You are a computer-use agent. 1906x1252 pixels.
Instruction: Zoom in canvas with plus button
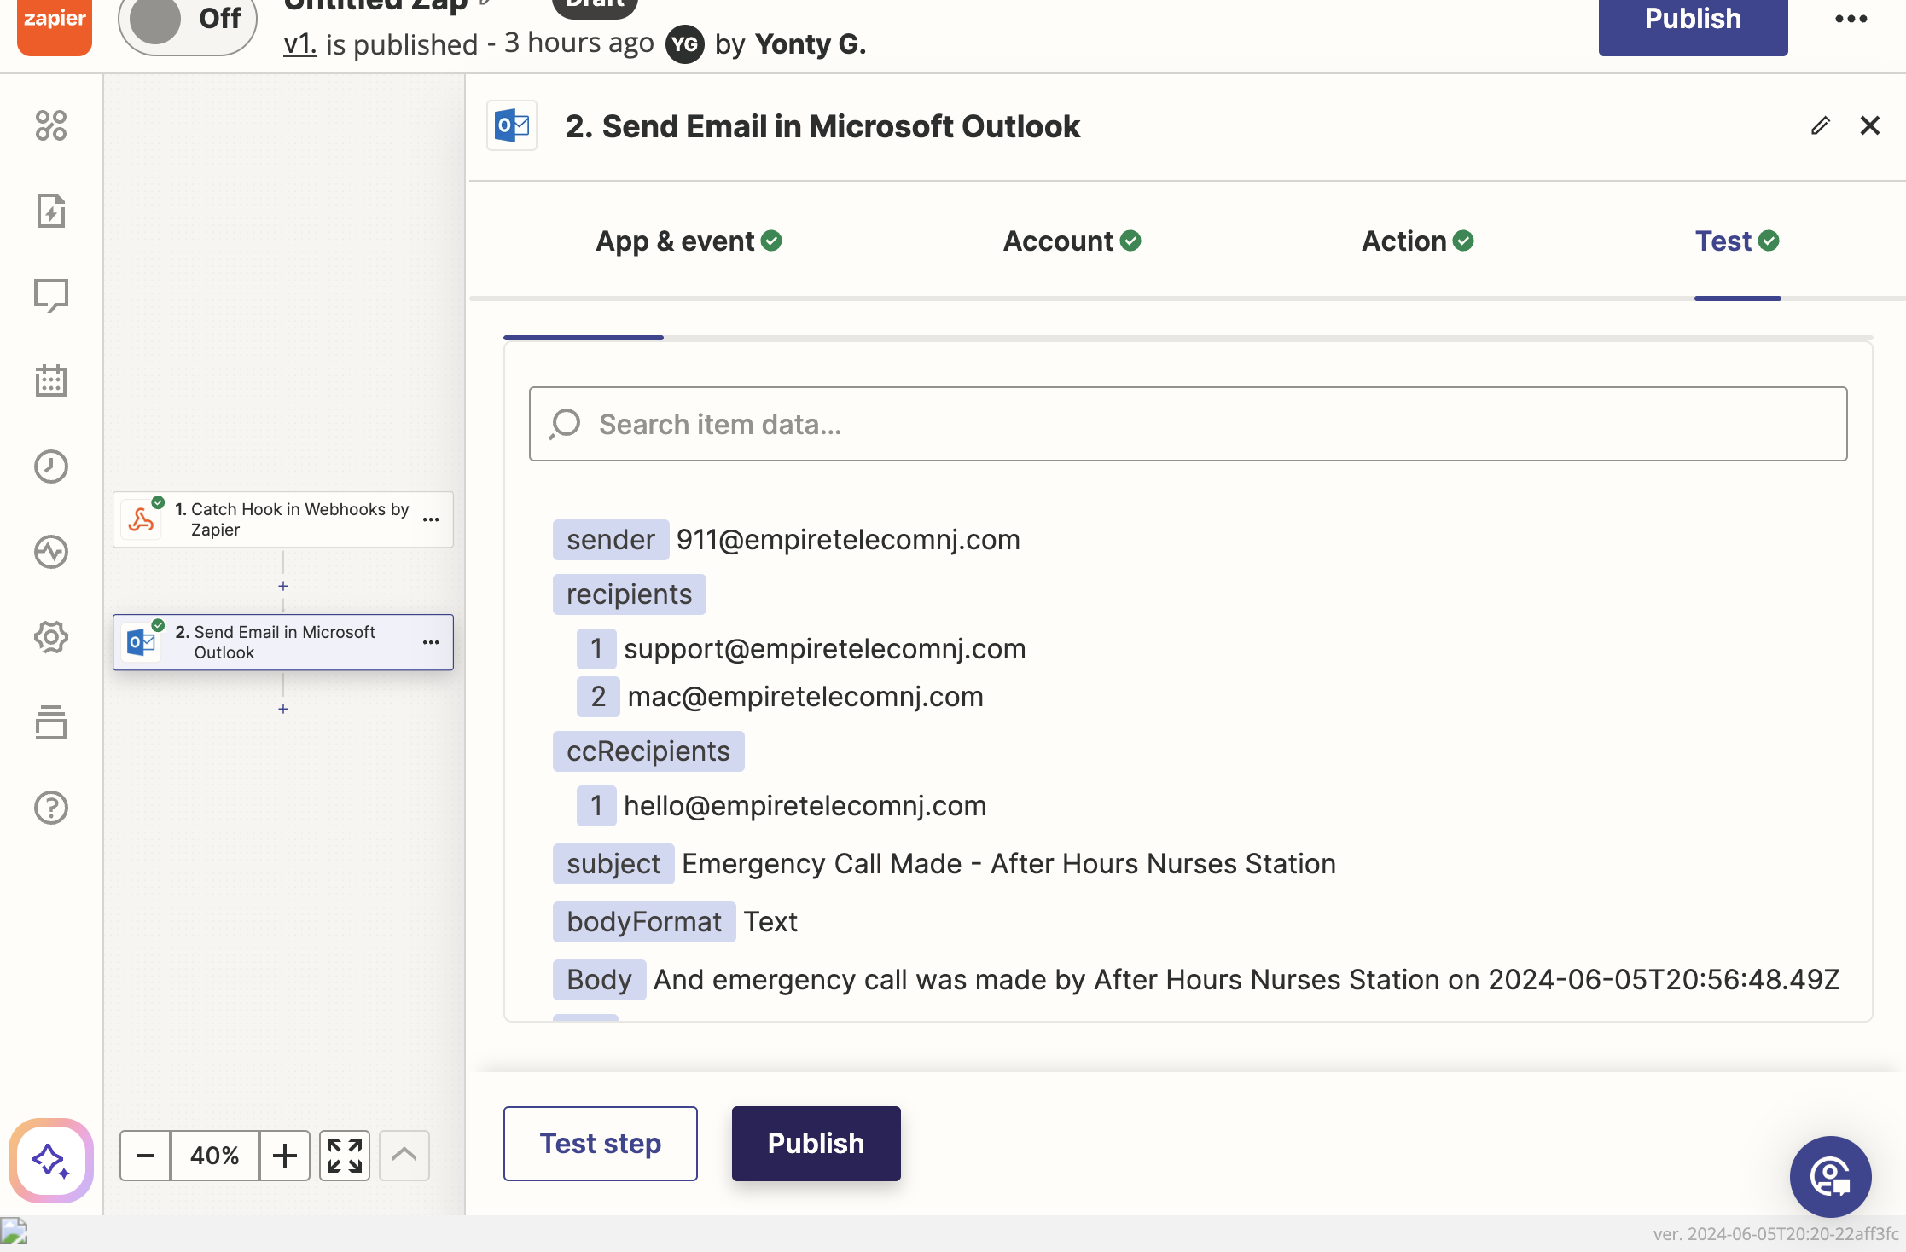point(285,1156)
